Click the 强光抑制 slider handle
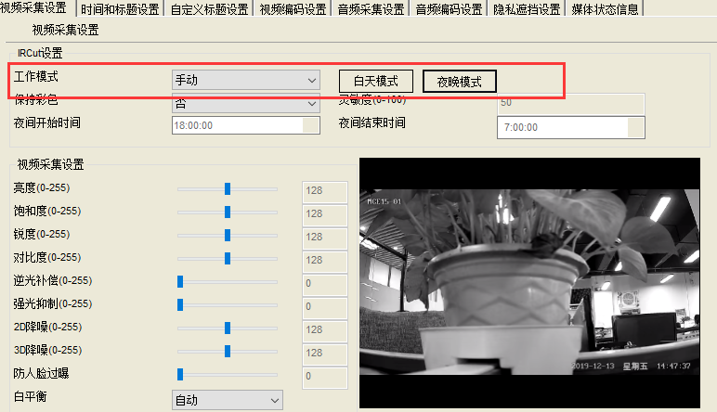Viewport: 717px width, 412px height. tap(180, 304)
